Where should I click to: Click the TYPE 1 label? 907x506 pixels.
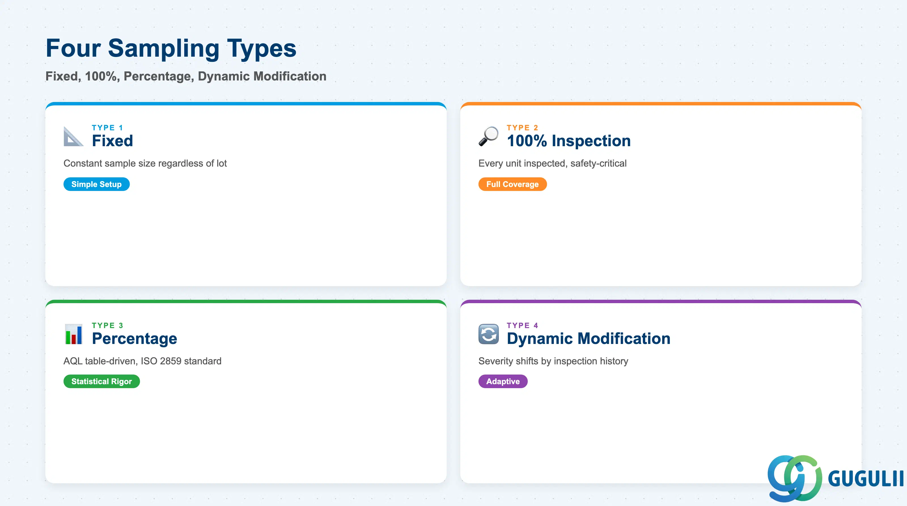pos(107,128)
